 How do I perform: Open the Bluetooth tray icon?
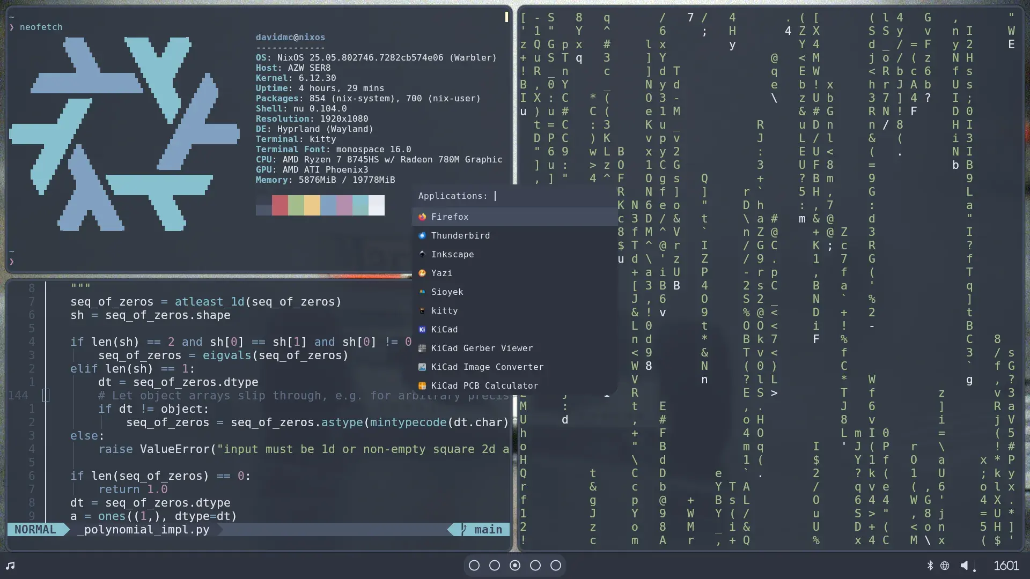[x=930, y=565]
